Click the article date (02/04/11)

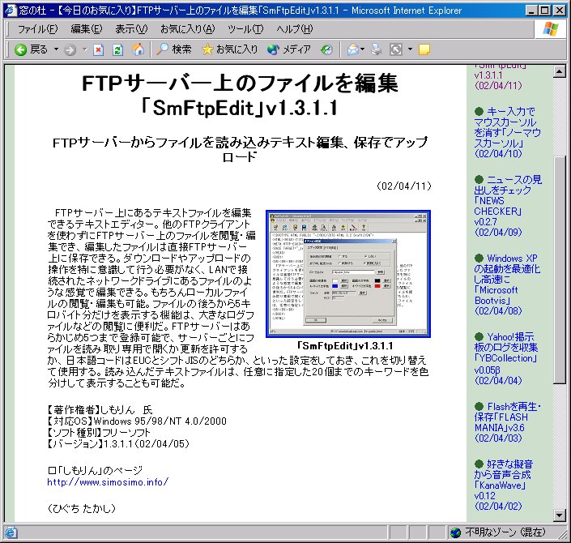point(404,186)
